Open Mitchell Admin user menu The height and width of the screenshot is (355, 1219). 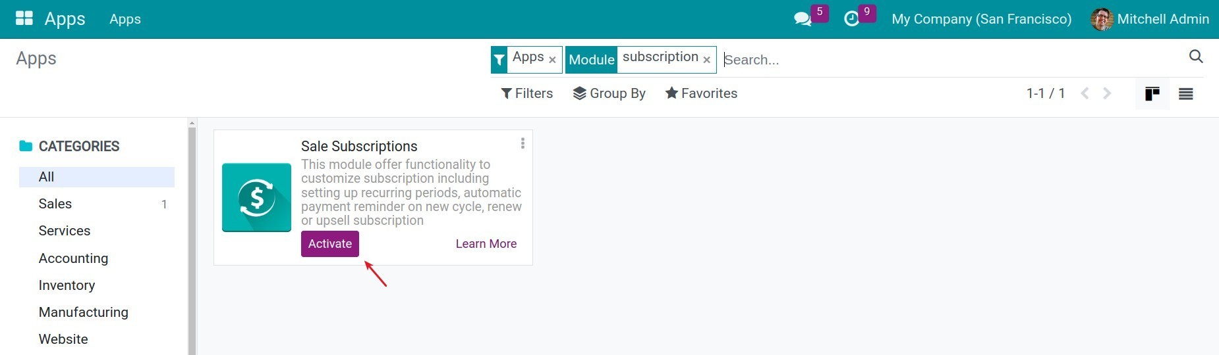(1150, 19)
